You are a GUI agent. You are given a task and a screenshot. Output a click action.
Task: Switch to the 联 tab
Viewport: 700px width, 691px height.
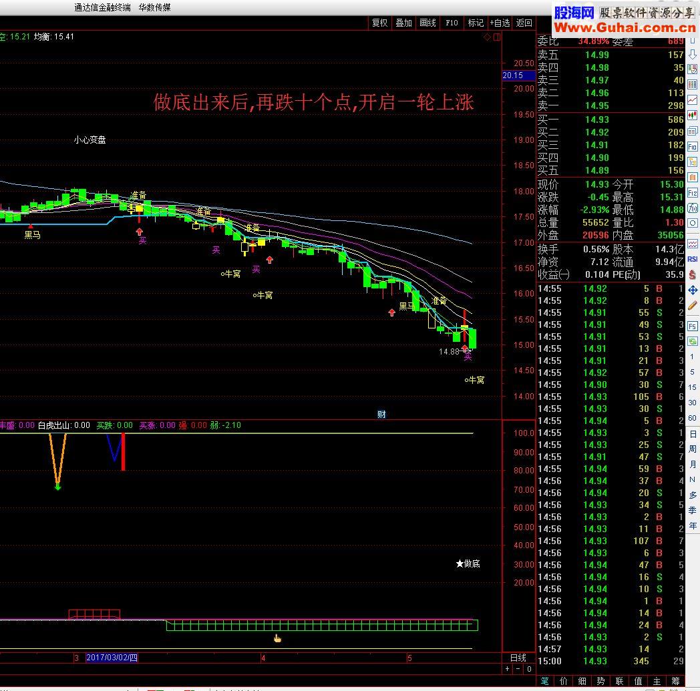pos(620,681)
